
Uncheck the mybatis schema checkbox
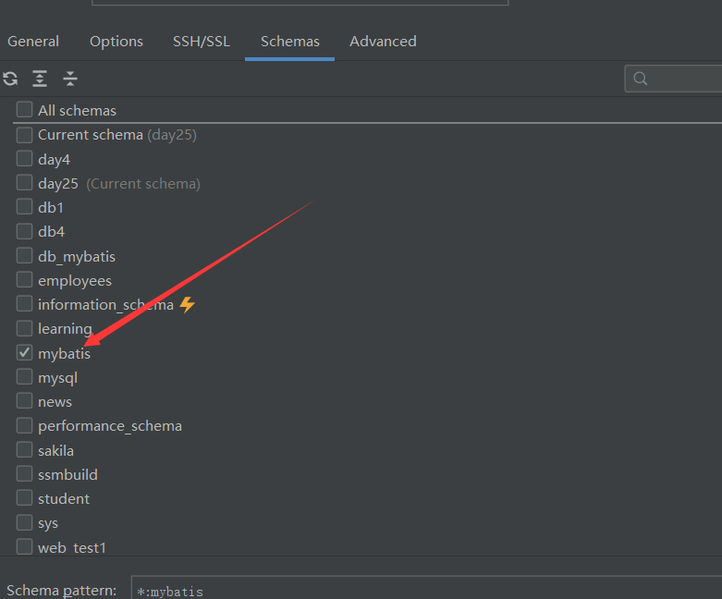[x=24, y=352]
